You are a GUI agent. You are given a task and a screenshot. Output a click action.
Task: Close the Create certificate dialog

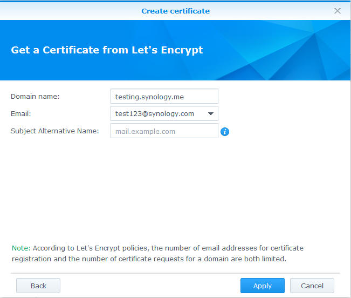pyautogui.click(x=338, y=11)
